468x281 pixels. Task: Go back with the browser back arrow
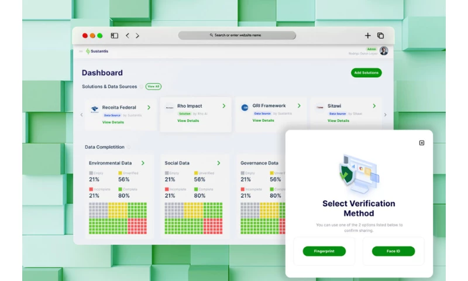[x=128, y=36]
